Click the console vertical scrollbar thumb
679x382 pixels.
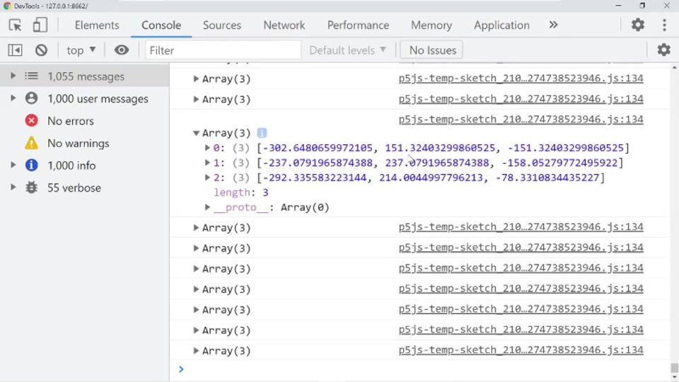coord(674,368)
